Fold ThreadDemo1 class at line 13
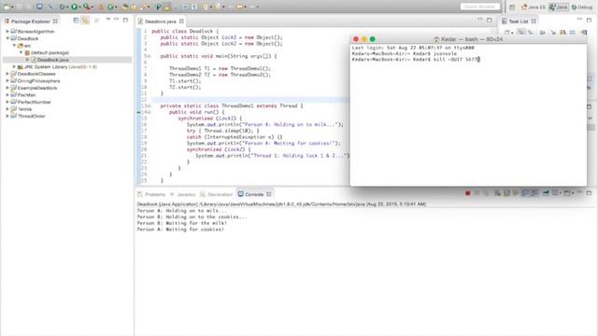Viewport: 598px width, 336px height. 149,105
